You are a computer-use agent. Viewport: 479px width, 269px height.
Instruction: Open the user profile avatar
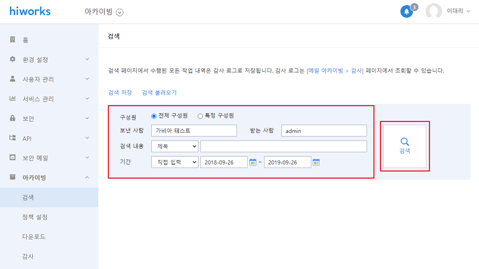click(x=433, y=11)
